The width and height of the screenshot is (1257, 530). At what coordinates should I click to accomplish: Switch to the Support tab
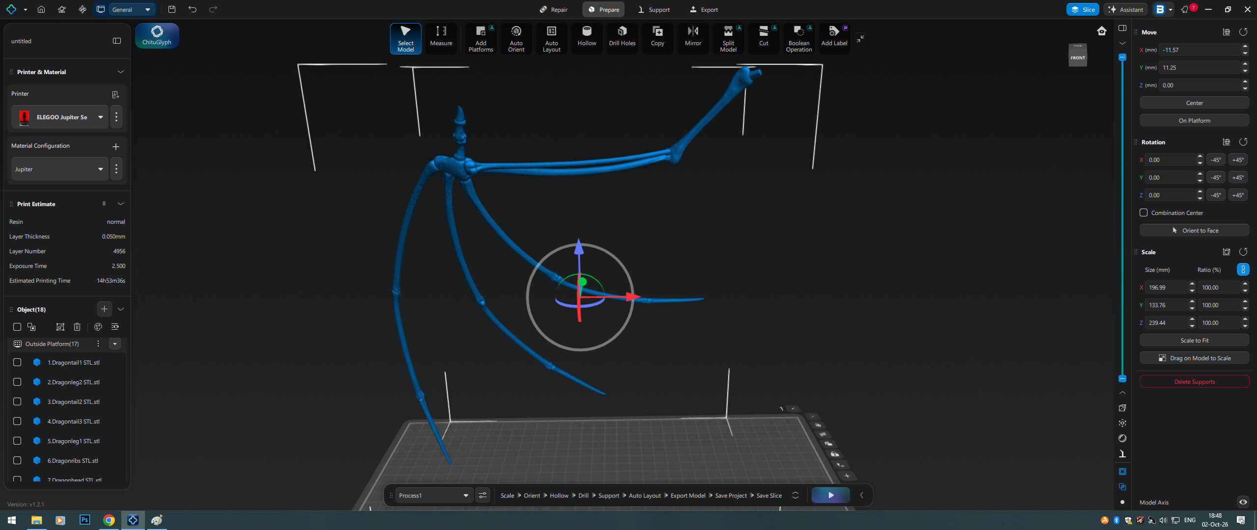[x=654, y=9]
